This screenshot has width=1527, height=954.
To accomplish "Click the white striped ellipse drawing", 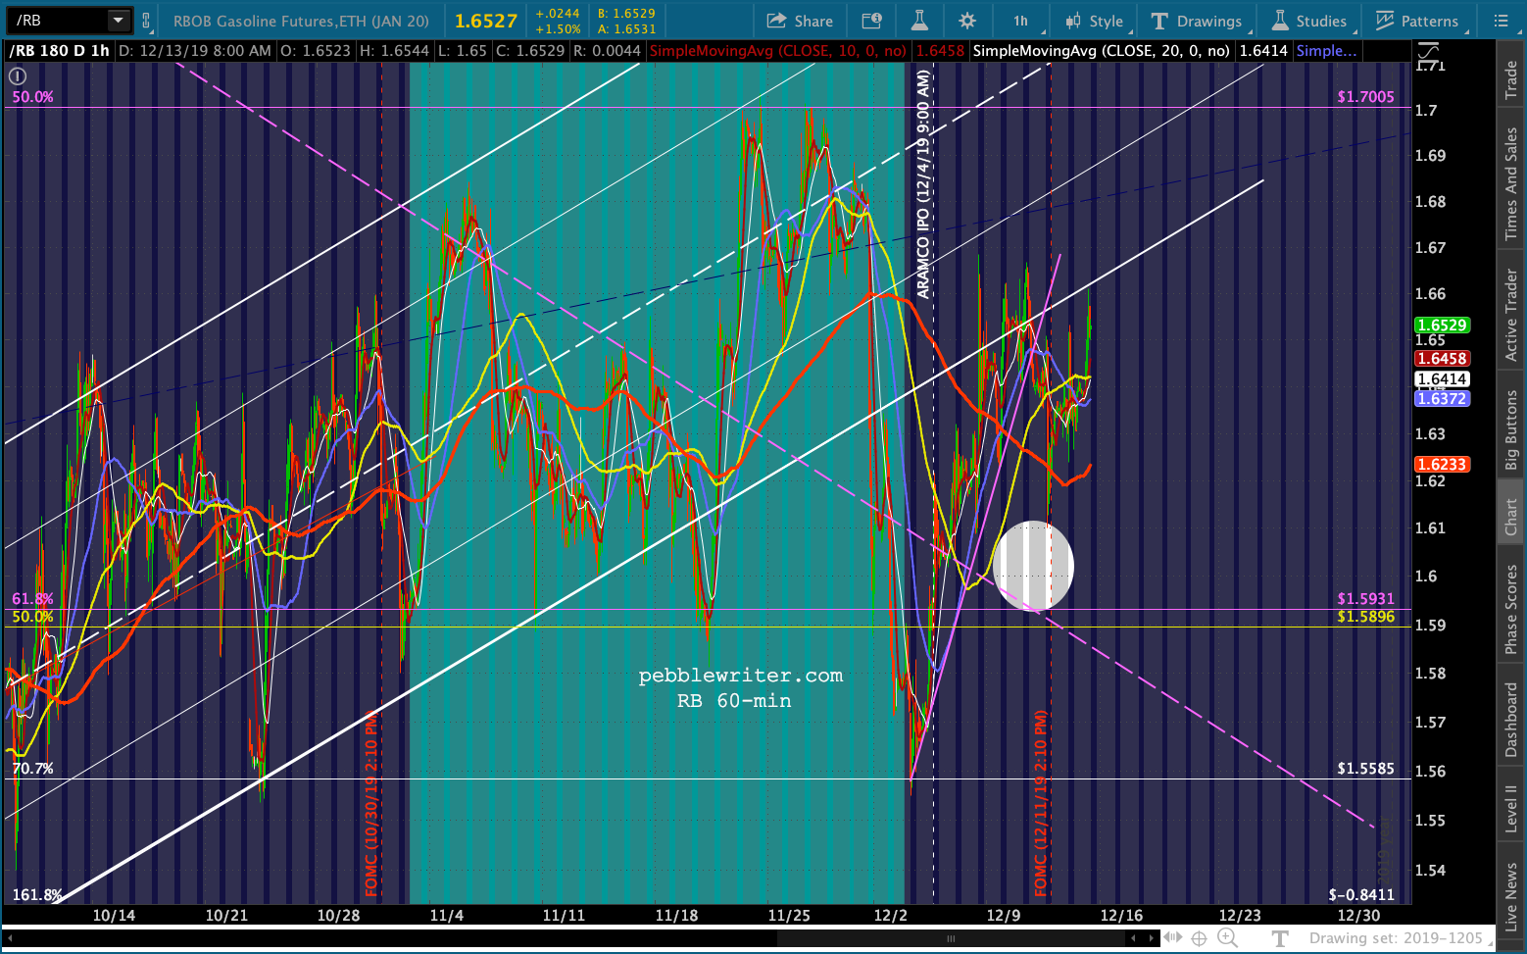I will 1033,566.
